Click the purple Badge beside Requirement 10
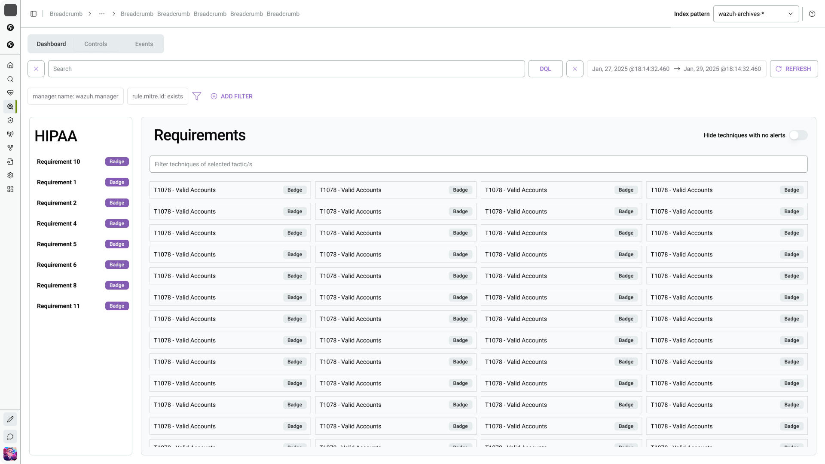825x464 pixels. point(117,162)
